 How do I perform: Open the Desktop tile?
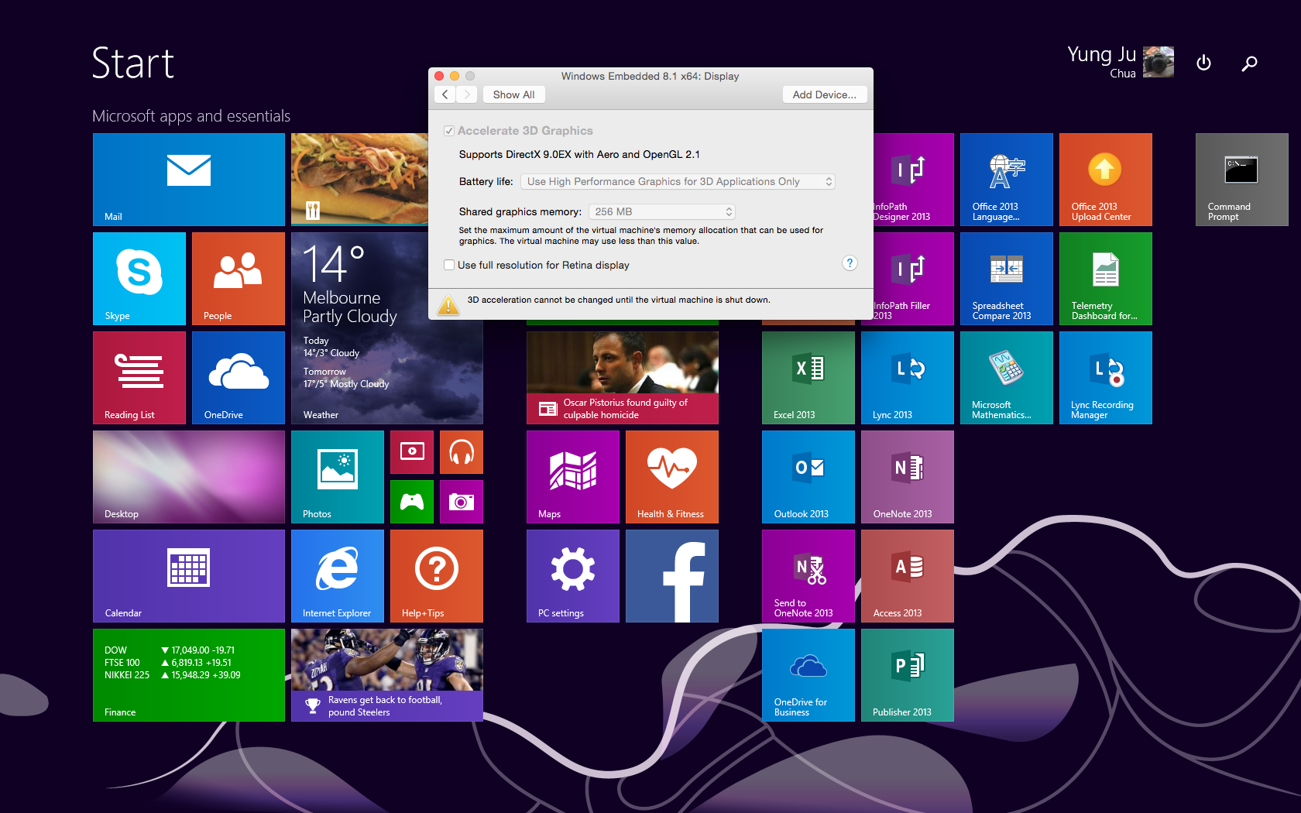[x=188, y=477]
